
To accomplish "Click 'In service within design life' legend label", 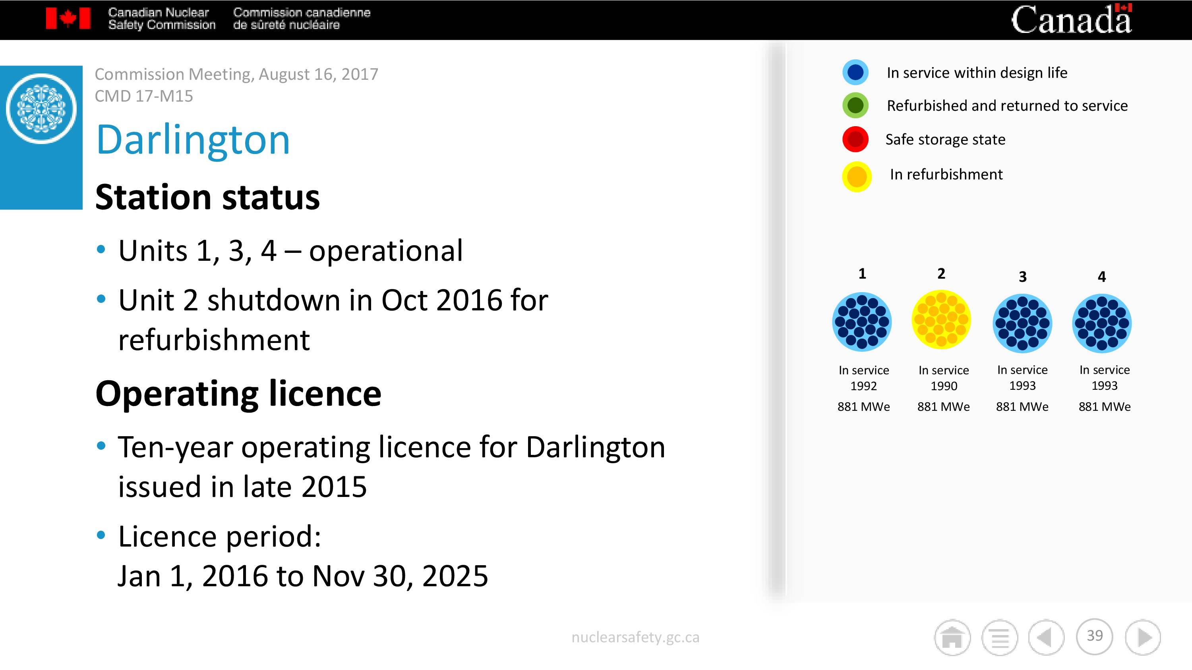I will 977,73.
